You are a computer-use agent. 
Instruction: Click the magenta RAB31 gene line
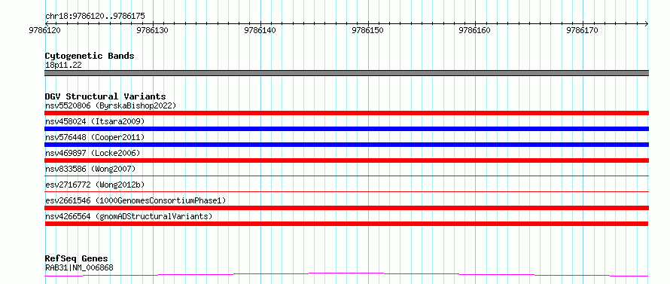coord(346,274)
